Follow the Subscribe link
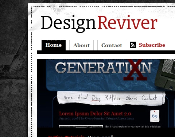The image size is (175, 137). pyautogui.click(x=152, y=45)
